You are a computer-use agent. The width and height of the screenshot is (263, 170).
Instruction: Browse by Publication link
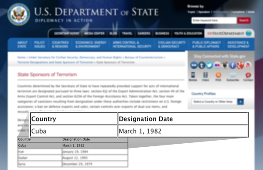pyautogui.click(x=221, y=12)
